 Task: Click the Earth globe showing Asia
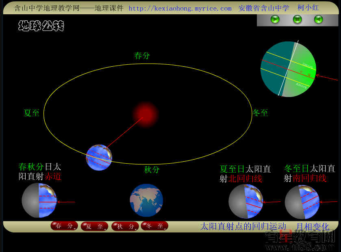pyautogui.click(x=146, y=200)
